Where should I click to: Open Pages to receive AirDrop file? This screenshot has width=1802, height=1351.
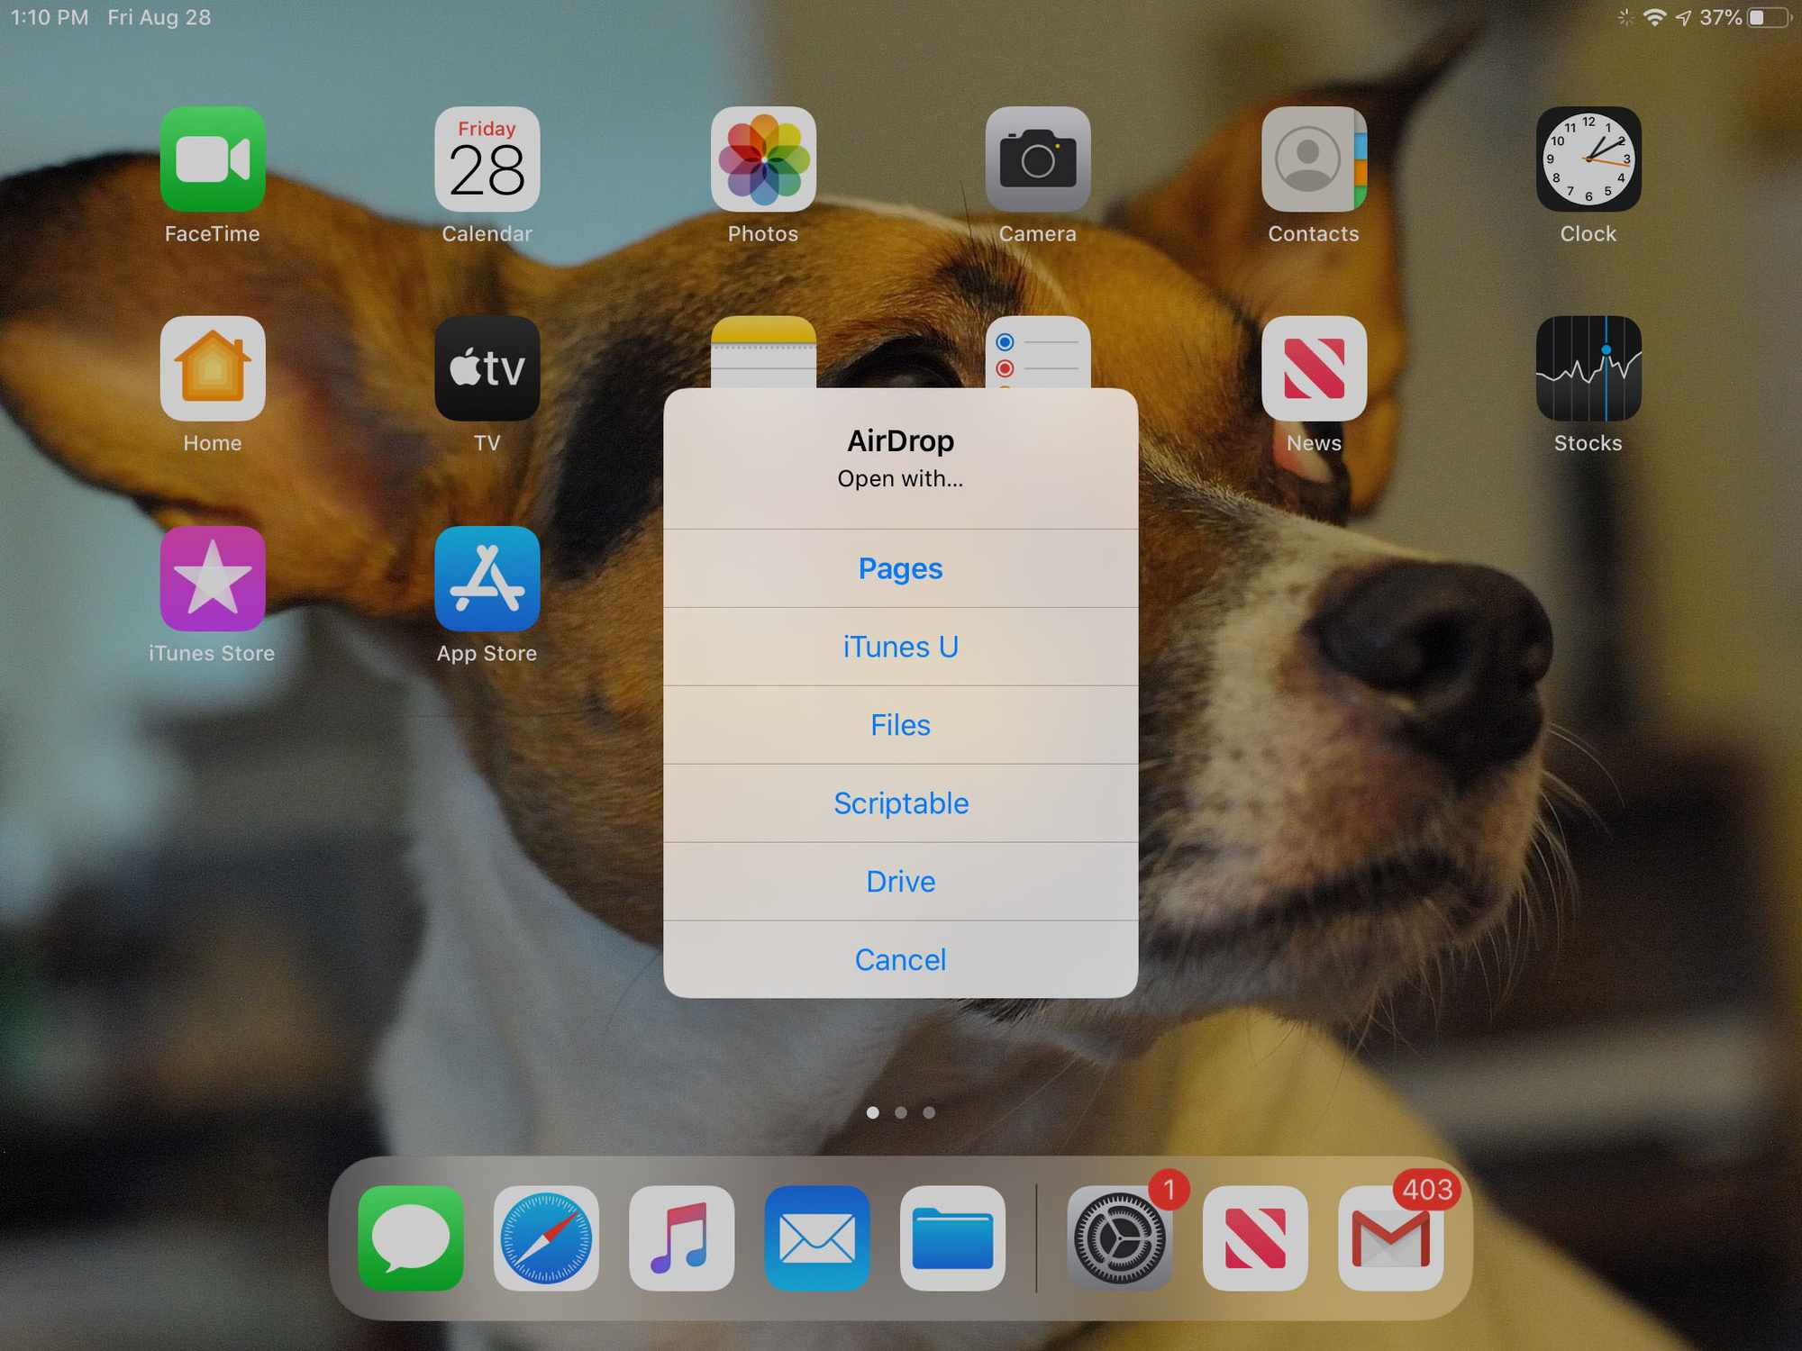901,567
